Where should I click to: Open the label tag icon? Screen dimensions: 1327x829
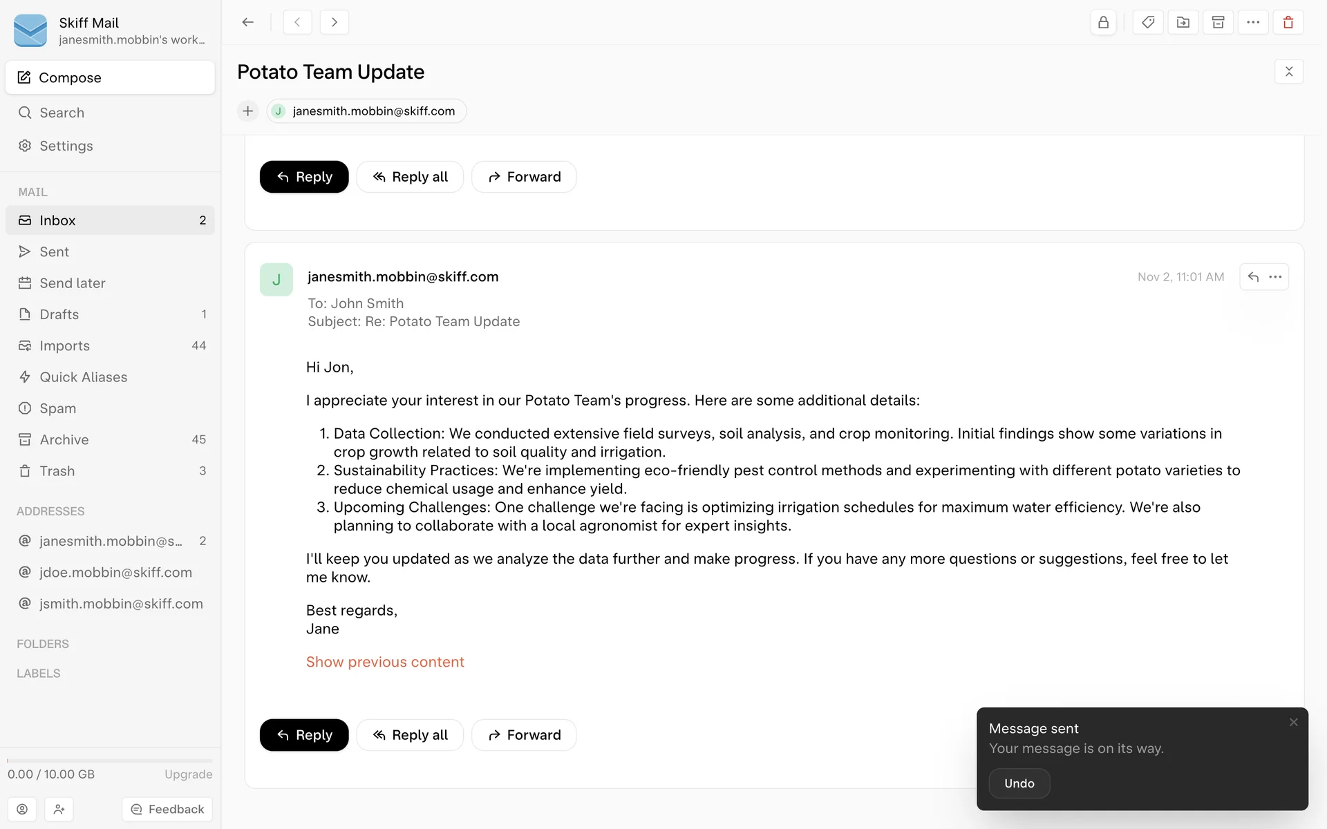(x=1148, y=22)
